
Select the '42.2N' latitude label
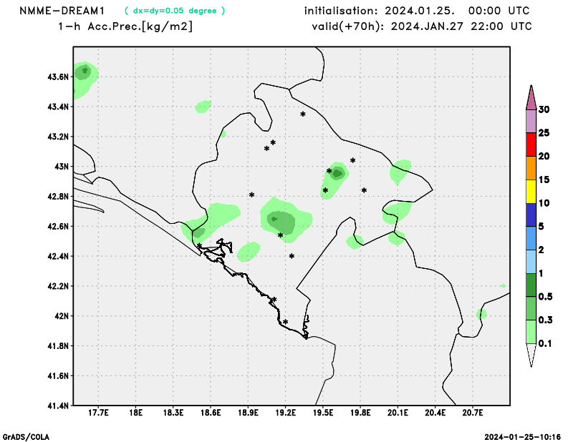click(x=58, y=286)
